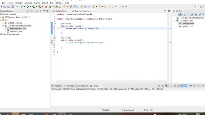
Task: Click Collapse All in Package Explorer
Action: [28, 11]
